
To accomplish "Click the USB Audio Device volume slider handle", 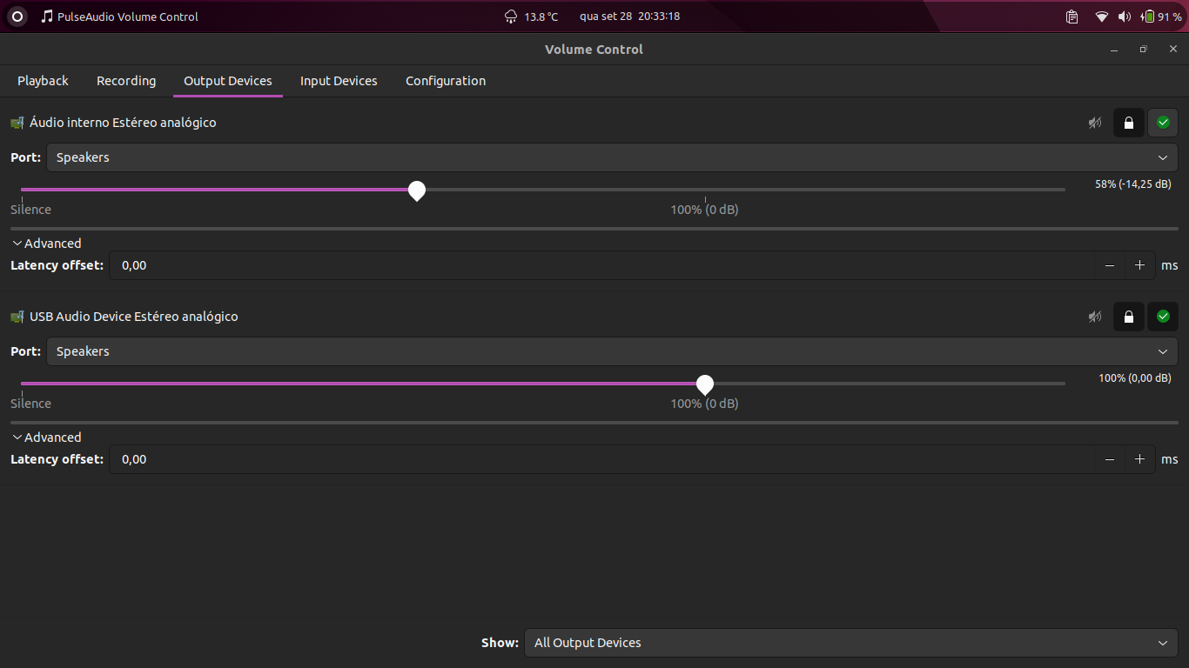I will pyautogui.click(x=705, y=384).
